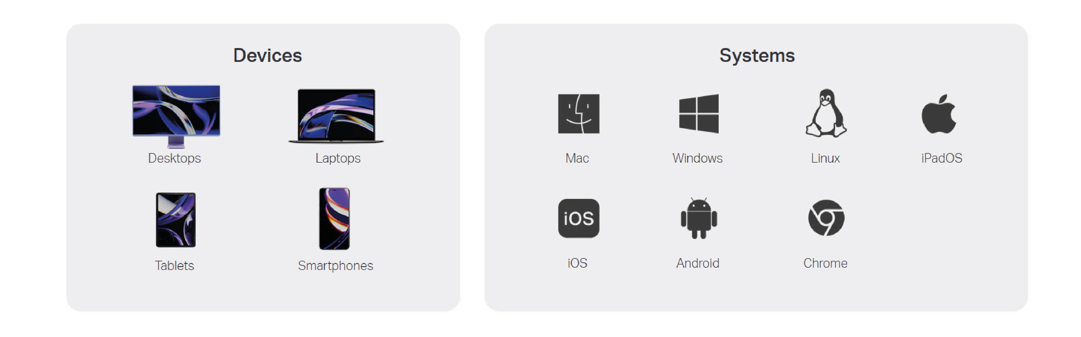The width and height of the screenshot is (1081, 337).
Task: Click the Laptops text label
Action: click(338, 159)
